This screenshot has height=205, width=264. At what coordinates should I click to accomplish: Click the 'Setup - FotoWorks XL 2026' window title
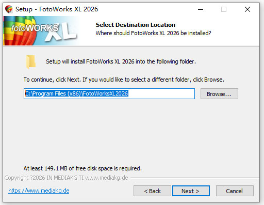click(x=57, y=9)
